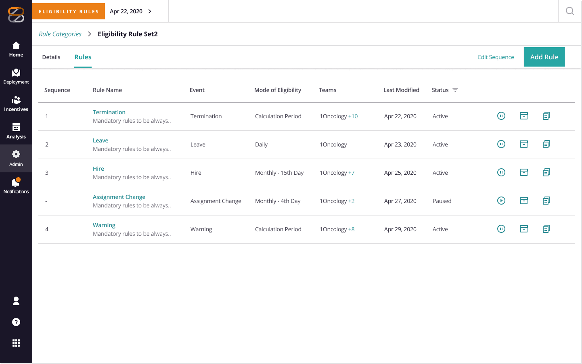
Task: Duplicate the Leave rule
Action: 546,144
